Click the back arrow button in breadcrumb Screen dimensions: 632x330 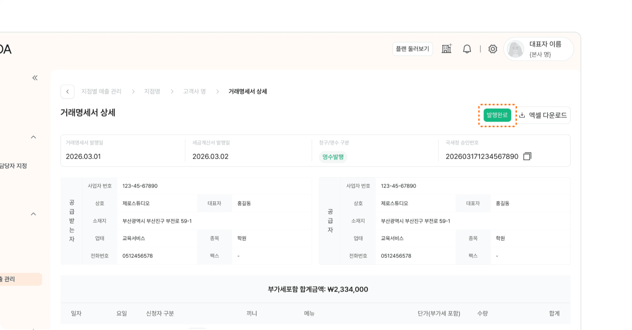coord(67,92)
